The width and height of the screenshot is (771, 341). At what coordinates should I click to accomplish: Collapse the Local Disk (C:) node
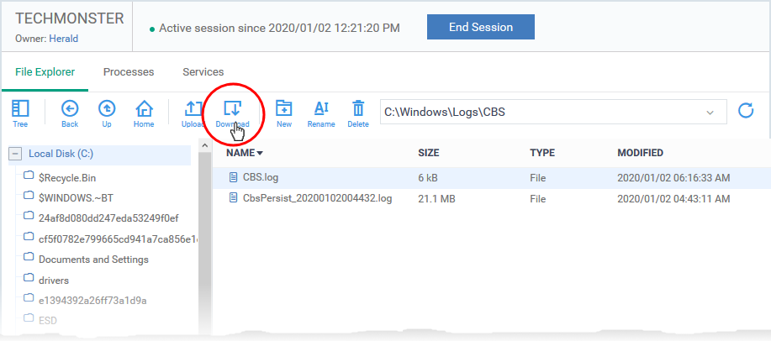15,154
